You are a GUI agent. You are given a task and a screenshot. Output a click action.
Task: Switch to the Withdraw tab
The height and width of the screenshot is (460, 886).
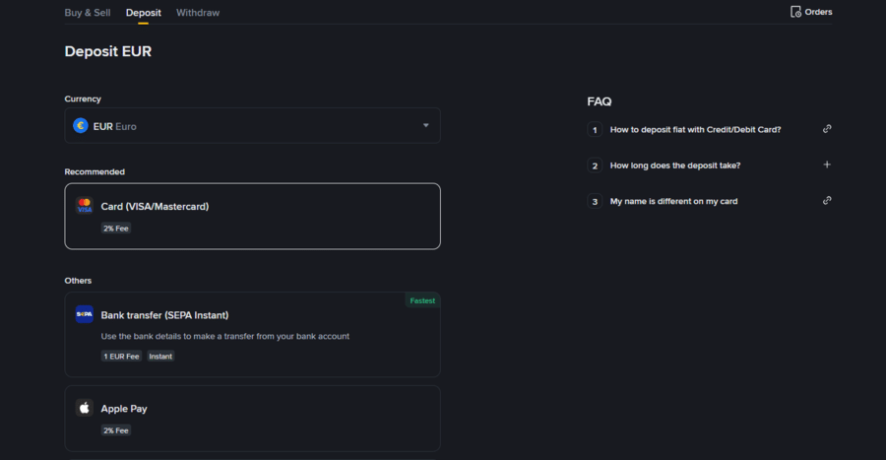198,13
